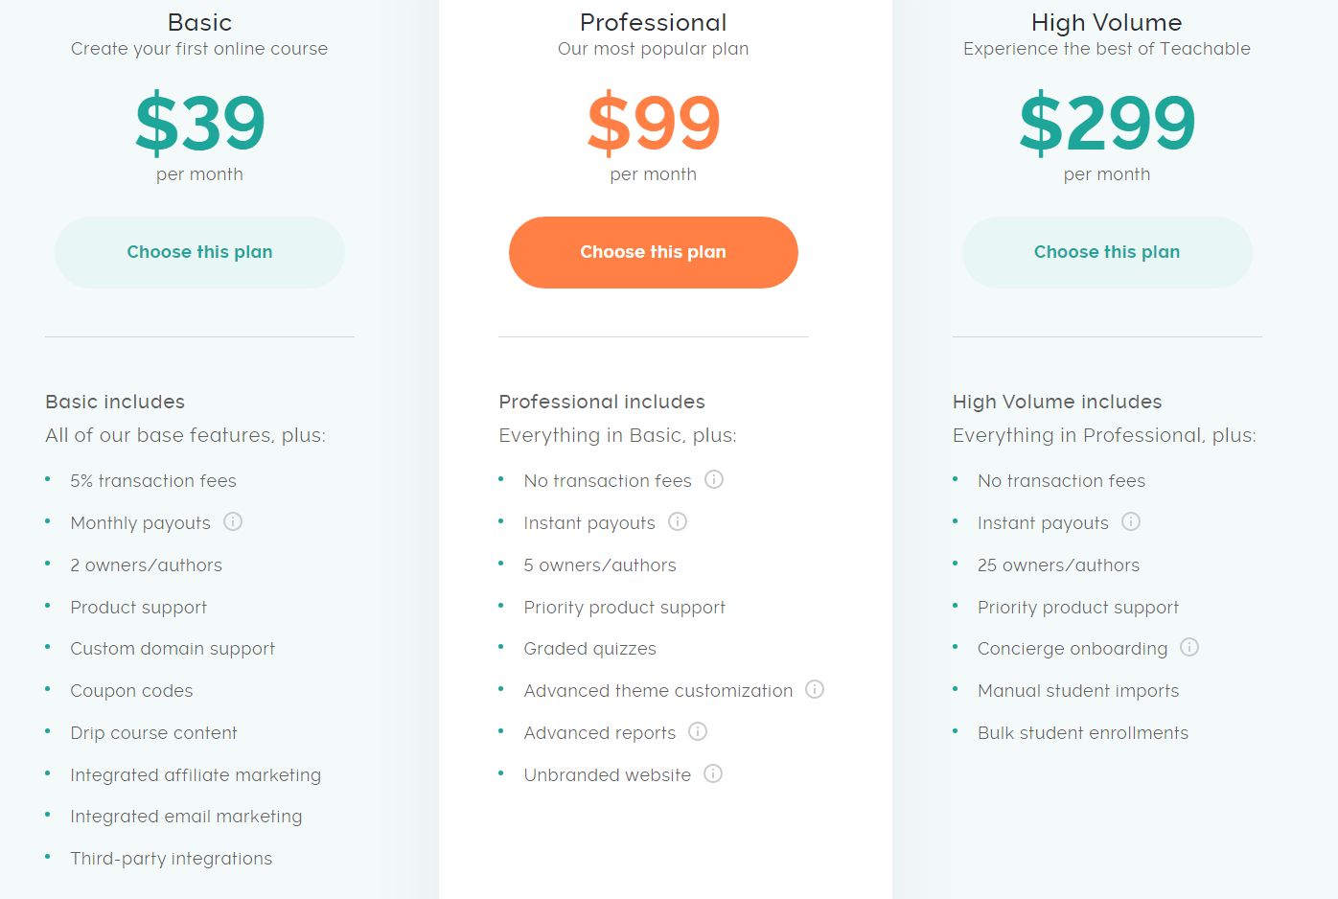Click info icon for Concierge onboarding

pyautogui.click(x=1189, y=647)
